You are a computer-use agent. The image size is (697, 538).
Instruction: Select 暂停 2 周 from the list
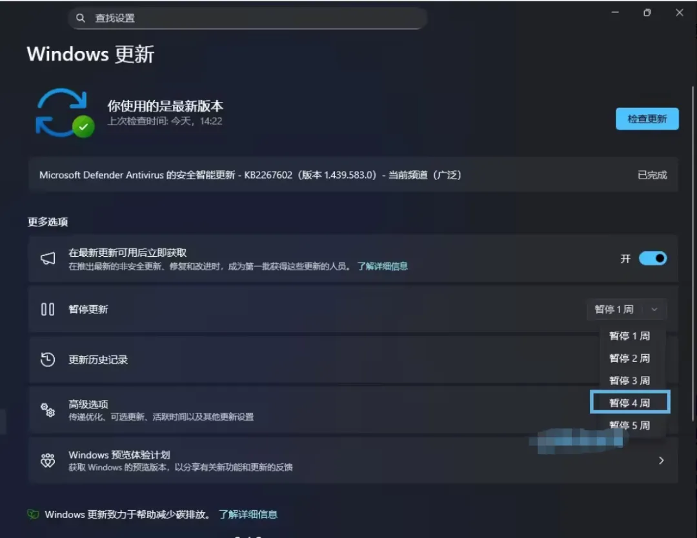(630, 358)
